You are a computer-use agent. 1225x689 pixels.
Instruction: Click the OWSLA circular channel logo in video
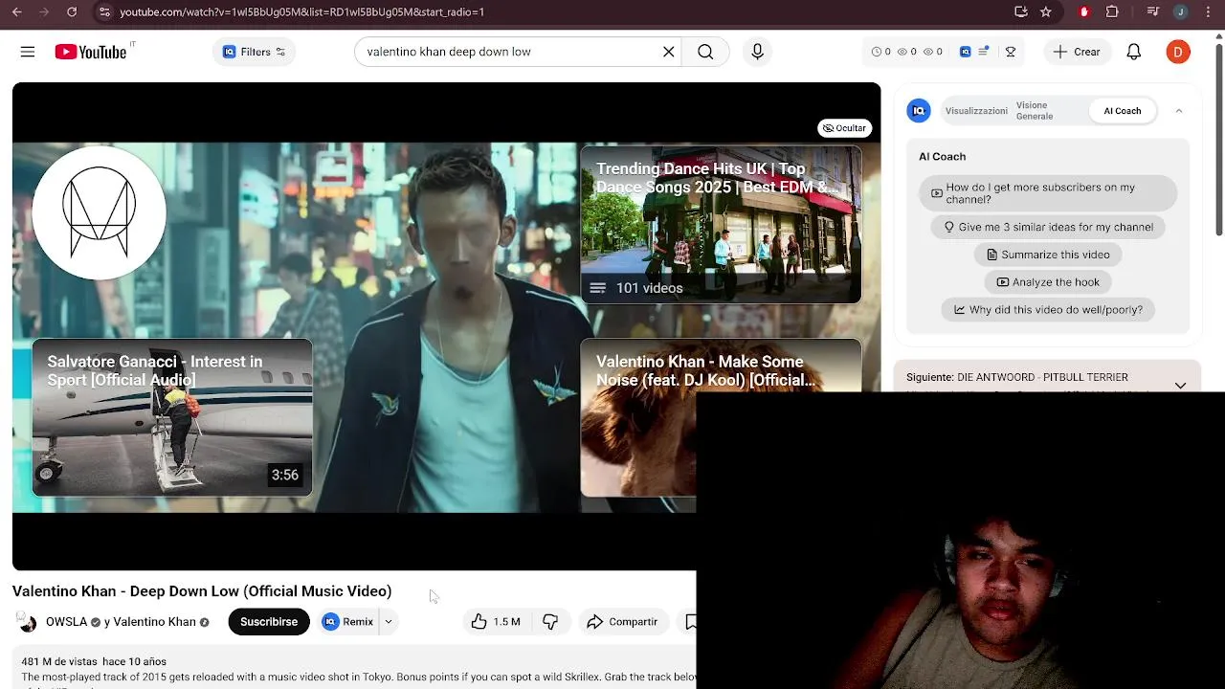pyautogui.click(x=99, y=212)
